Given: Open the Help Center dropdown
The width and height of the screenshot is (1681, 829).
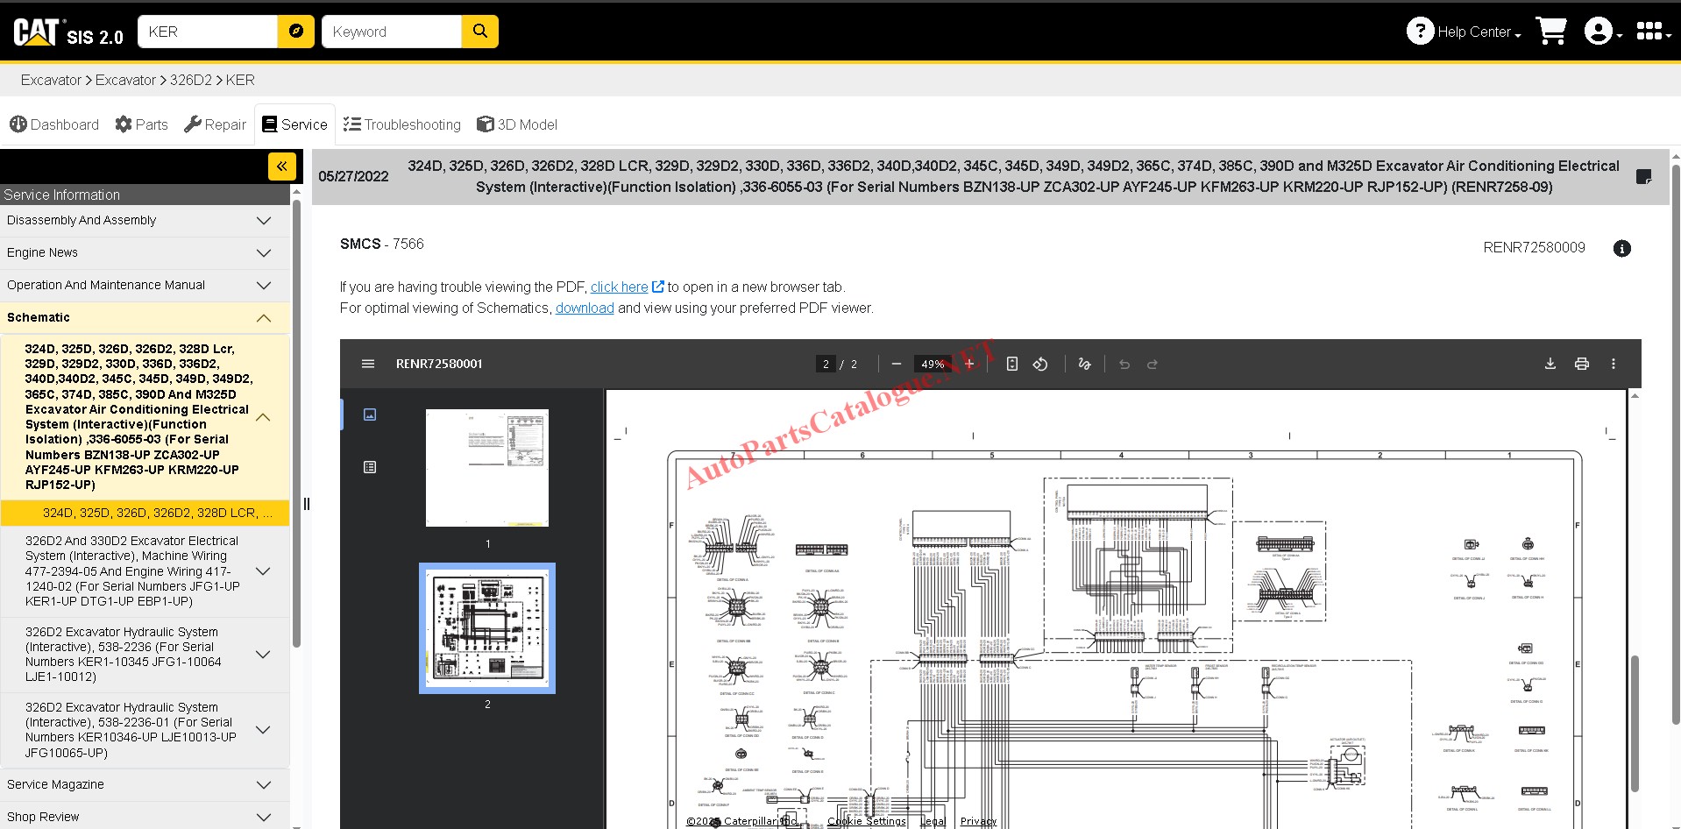Looking at the screenshot, I should [x=1464, y=32].
